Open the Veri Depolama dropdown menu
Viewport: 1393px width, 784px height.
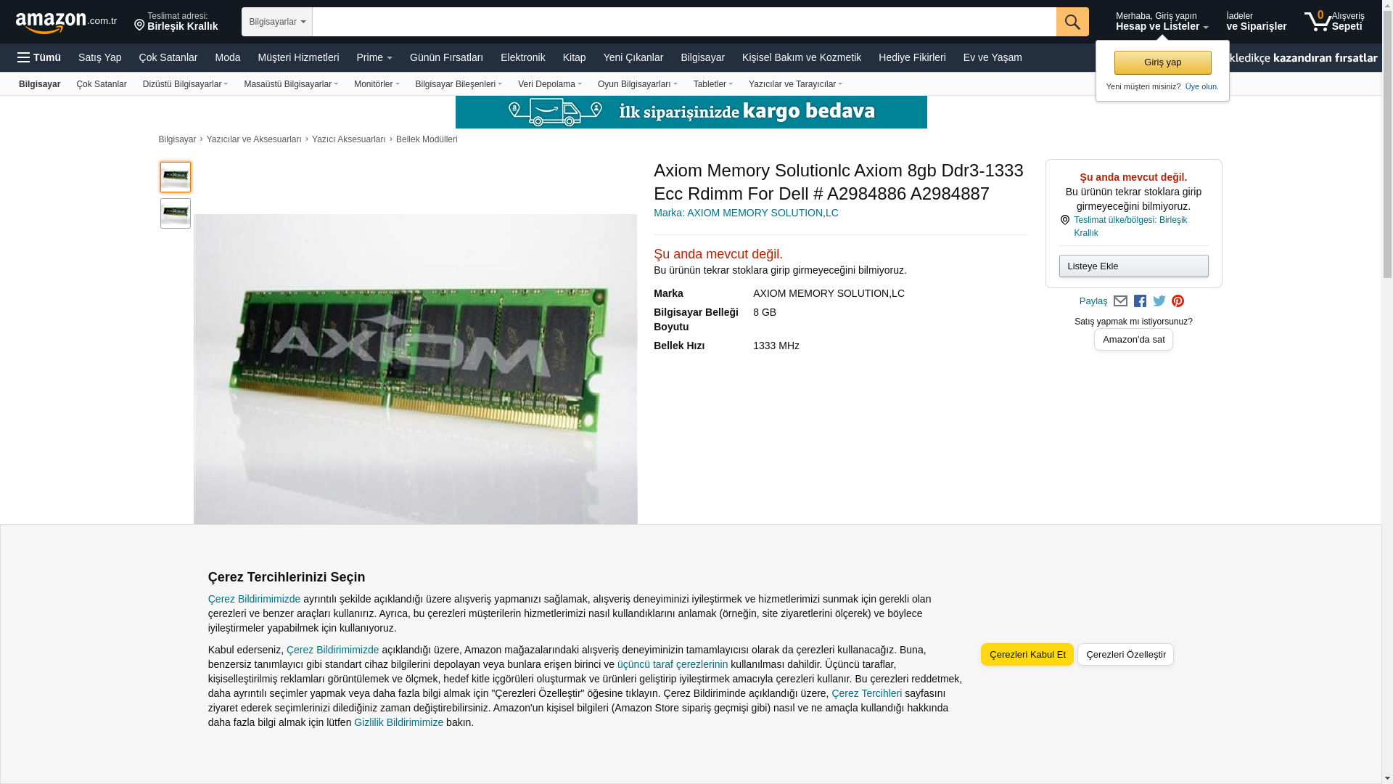click(x=549, y=84)
